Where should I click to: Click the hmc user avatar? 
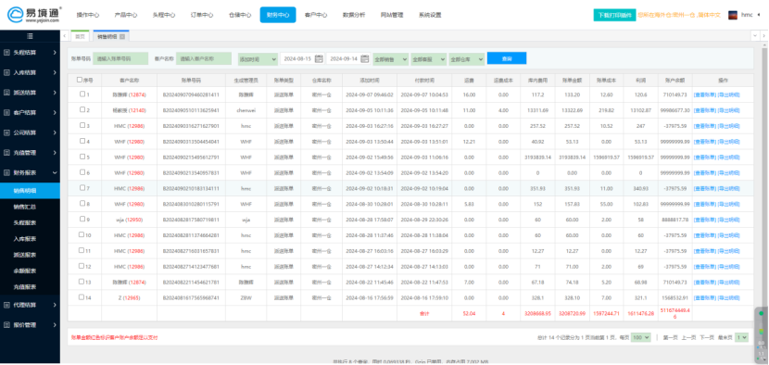click(x=733, y=15)
